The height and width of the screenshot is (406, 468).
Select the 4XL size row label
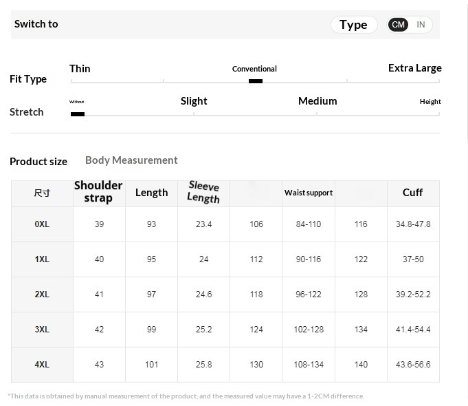click(x=42, y=365)
